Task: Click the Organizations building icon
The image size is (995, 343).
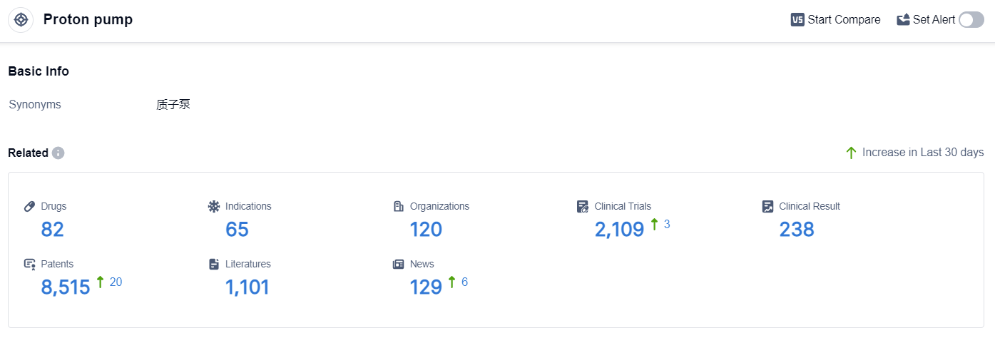Action: pyautogui.click(x=398, y=206)
